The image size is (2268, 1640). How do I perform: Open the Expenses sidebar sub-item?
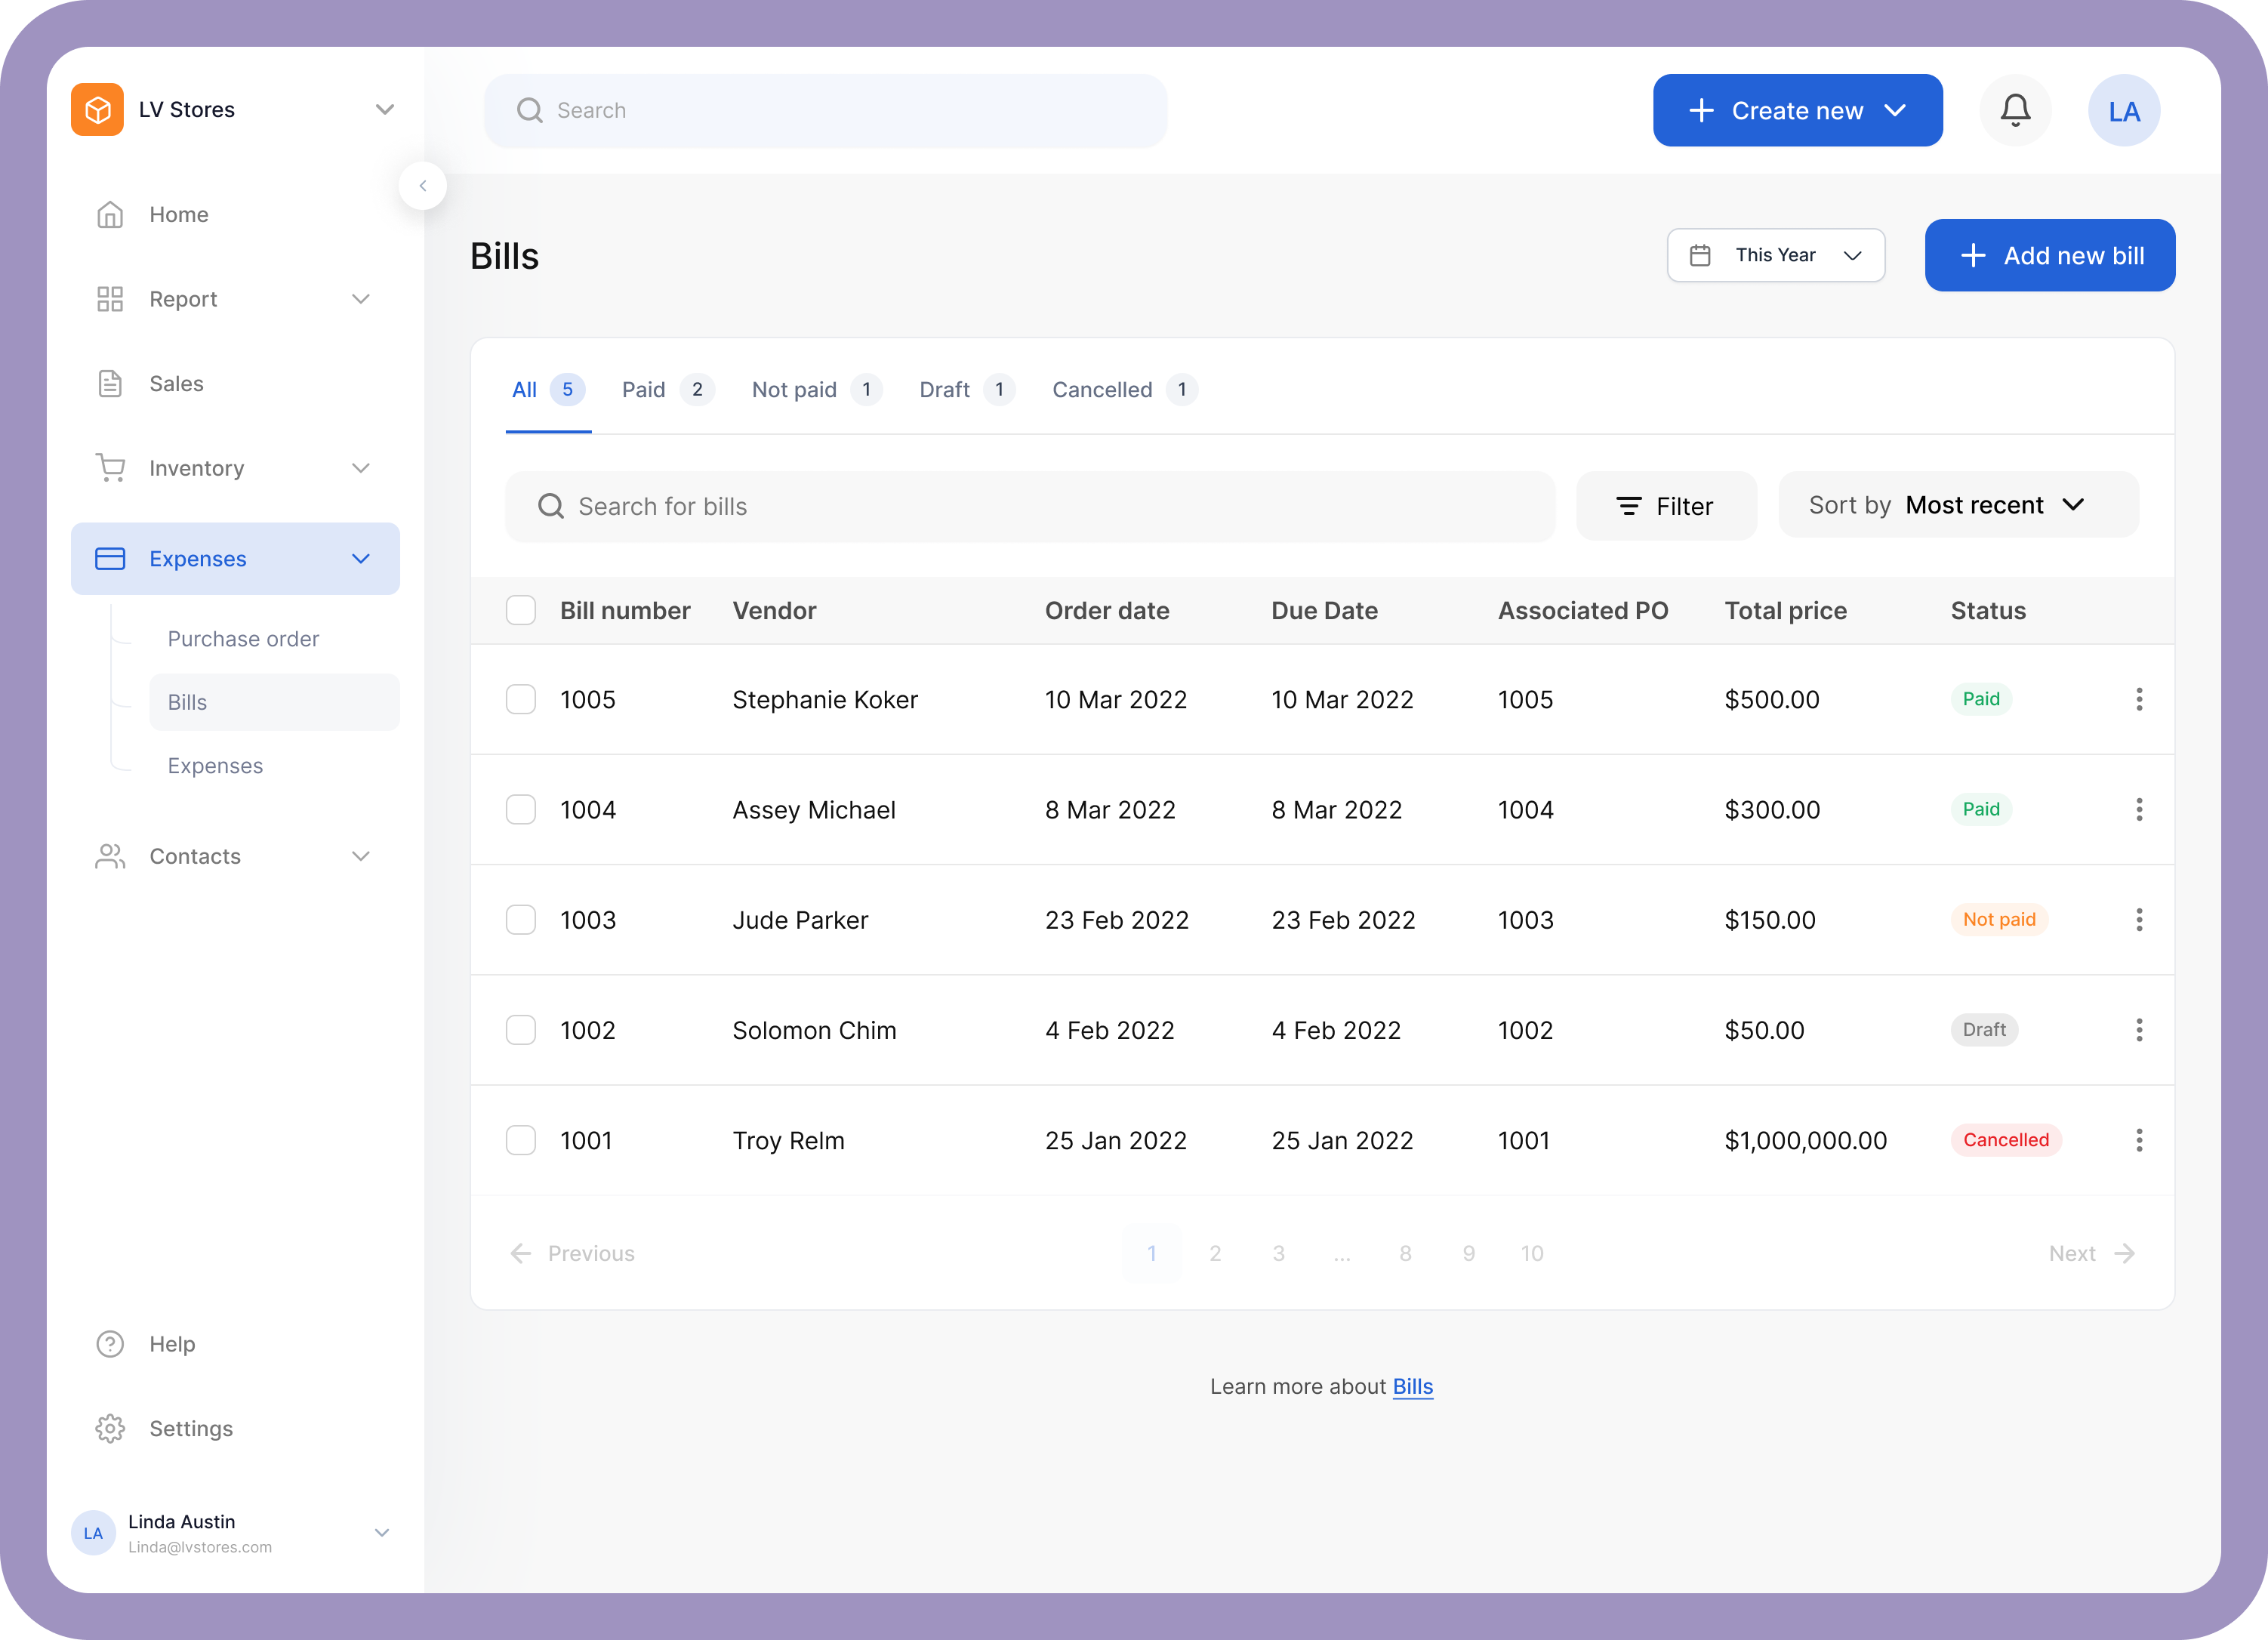[215, 765]
